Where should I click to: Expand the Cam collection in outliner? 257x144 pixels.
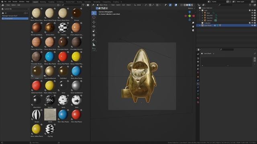(x=200, y=10)
